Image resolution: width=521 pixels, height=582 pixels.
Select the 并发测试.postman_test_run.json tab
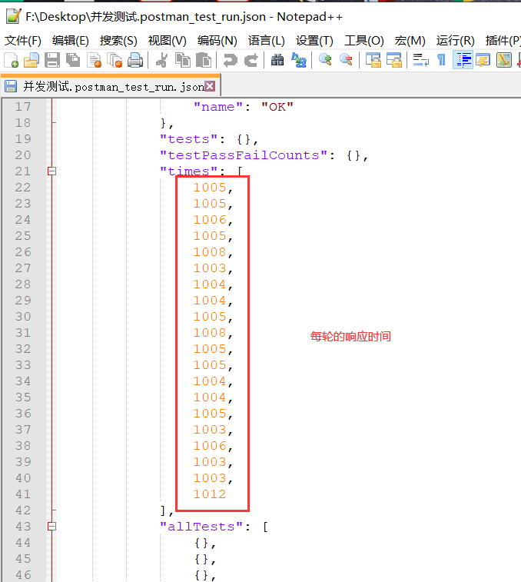111,86
